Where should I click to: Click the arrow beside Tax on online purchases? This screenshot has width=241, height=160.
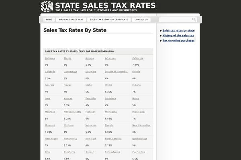coord(161,41)
